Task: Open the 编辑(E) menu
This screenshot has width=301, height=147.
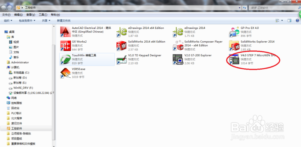Action: 18,15
